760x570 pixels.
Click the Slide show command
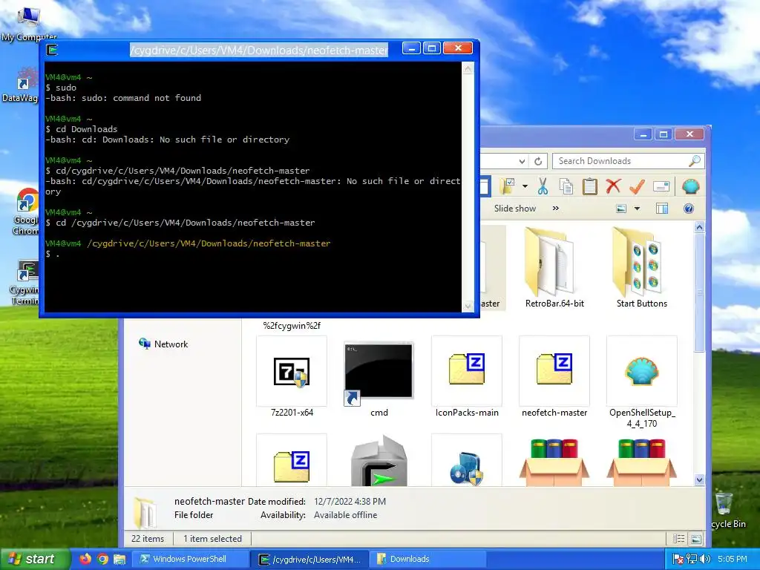515,209
